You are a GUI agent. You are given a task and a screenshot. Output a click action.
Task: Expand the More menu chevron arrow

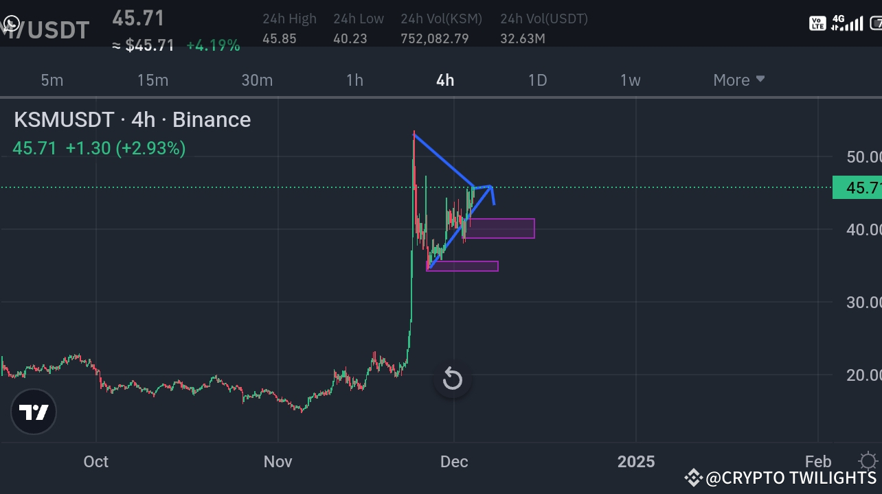click(x=760, y=80)
